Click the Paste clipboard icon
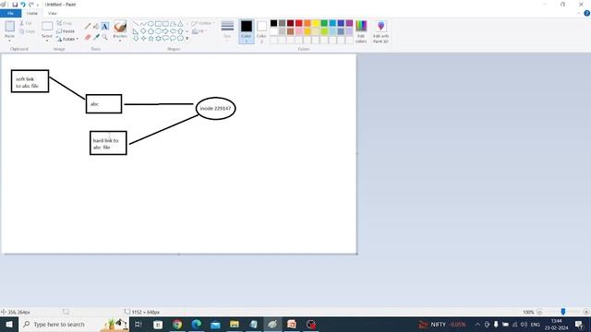 [9, 27]
